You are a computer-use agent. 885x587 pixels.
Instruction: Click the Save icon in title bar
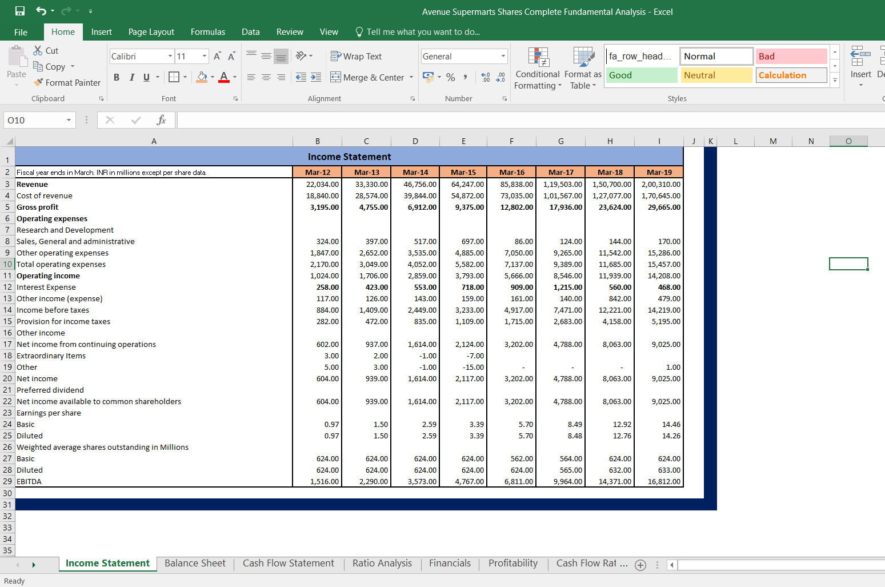[20, 11]
